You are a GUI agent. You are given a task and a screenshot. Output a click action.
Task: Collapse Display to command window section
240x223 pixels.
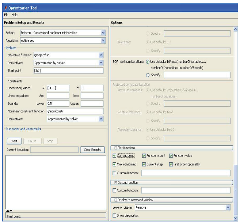point(116,200)
